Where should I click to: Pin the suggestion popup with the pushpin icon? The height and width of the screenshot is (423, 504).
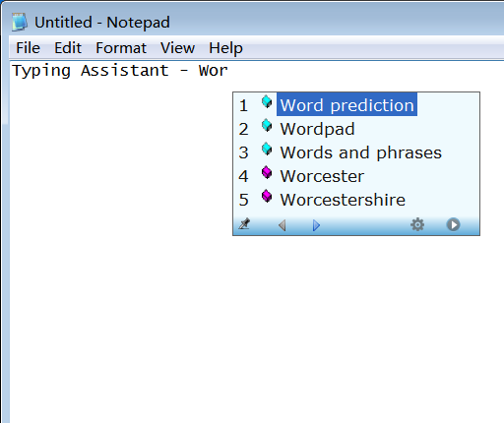tap(244, 224)
